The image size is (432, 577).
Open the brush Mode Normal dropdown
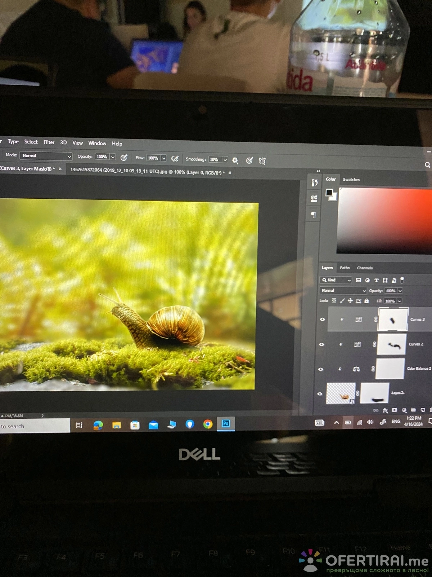click(46, 156)
